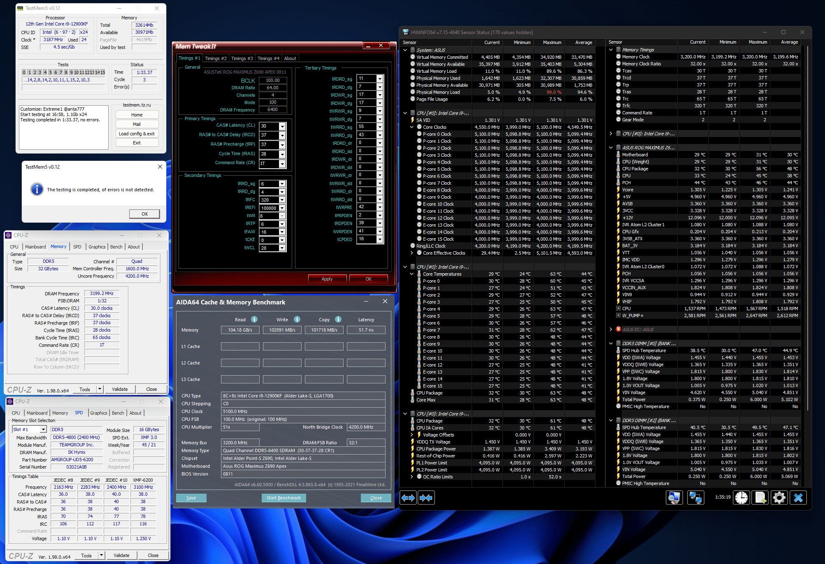The width and height of the screenshot is (825, 564).
Task: Reset HWiNFO sensor values with clock icon
Action: click(x=741, y=498)
